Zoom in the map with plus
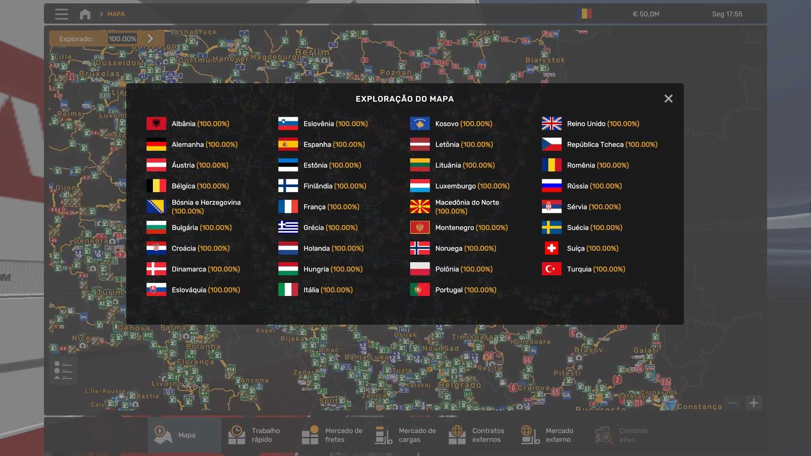This screenshot has height=456, width=811. [754, 403]
